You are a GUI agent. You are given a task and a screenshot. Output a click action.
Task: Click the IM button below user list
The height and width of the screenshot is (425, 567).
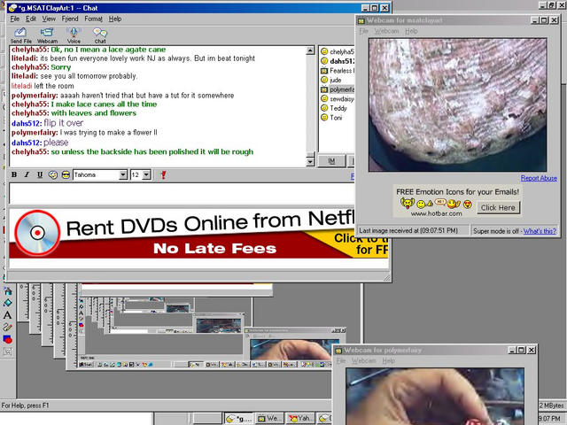pos(331,161)
